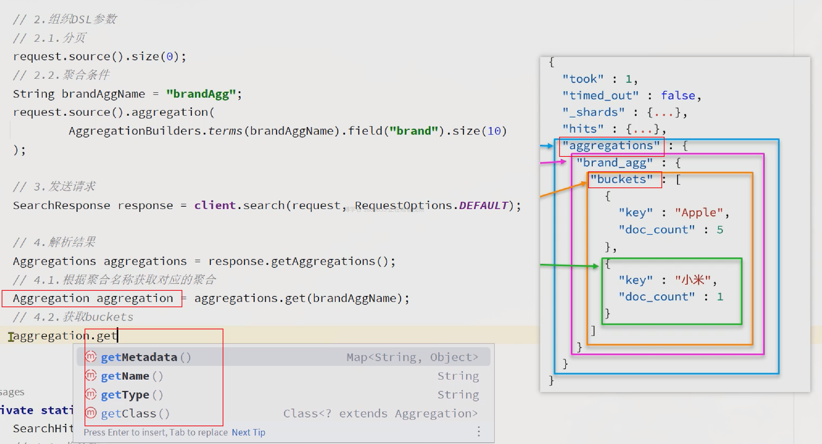Click the "buckets" key in JSON
Screen dimensions: 822x444
(621, 179)
